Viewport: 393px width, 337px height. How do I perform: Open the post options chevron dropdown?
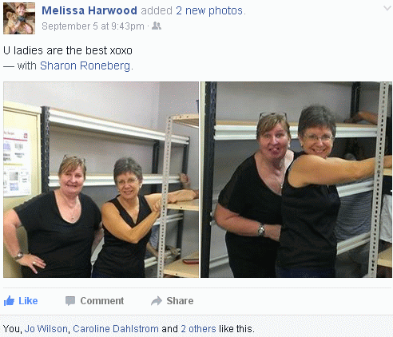[x=387, y=8]
